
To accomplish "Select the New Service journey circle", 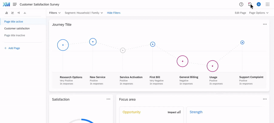I will tap(93, 42).
